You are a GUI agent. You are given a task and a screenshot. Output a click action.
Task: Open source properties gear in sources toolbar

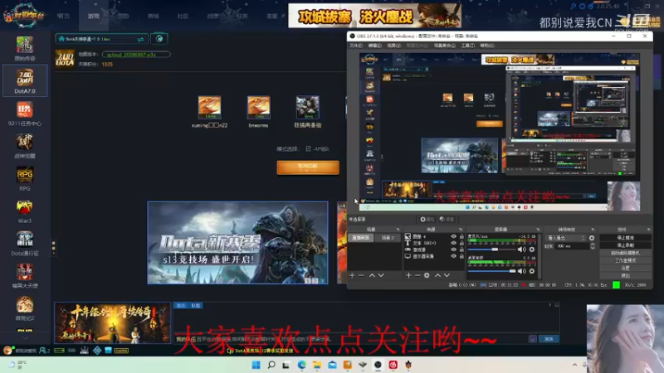[427, 275]
